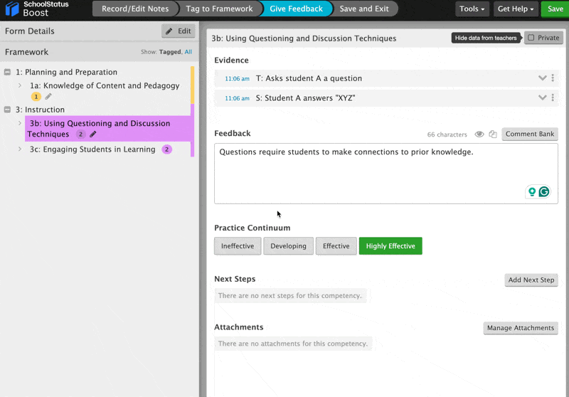The height and width of the screenshot is (397, 569).
Task: Expand 1a Knowledge of Content and Pedagogy
Action: (x=20, y=85)
